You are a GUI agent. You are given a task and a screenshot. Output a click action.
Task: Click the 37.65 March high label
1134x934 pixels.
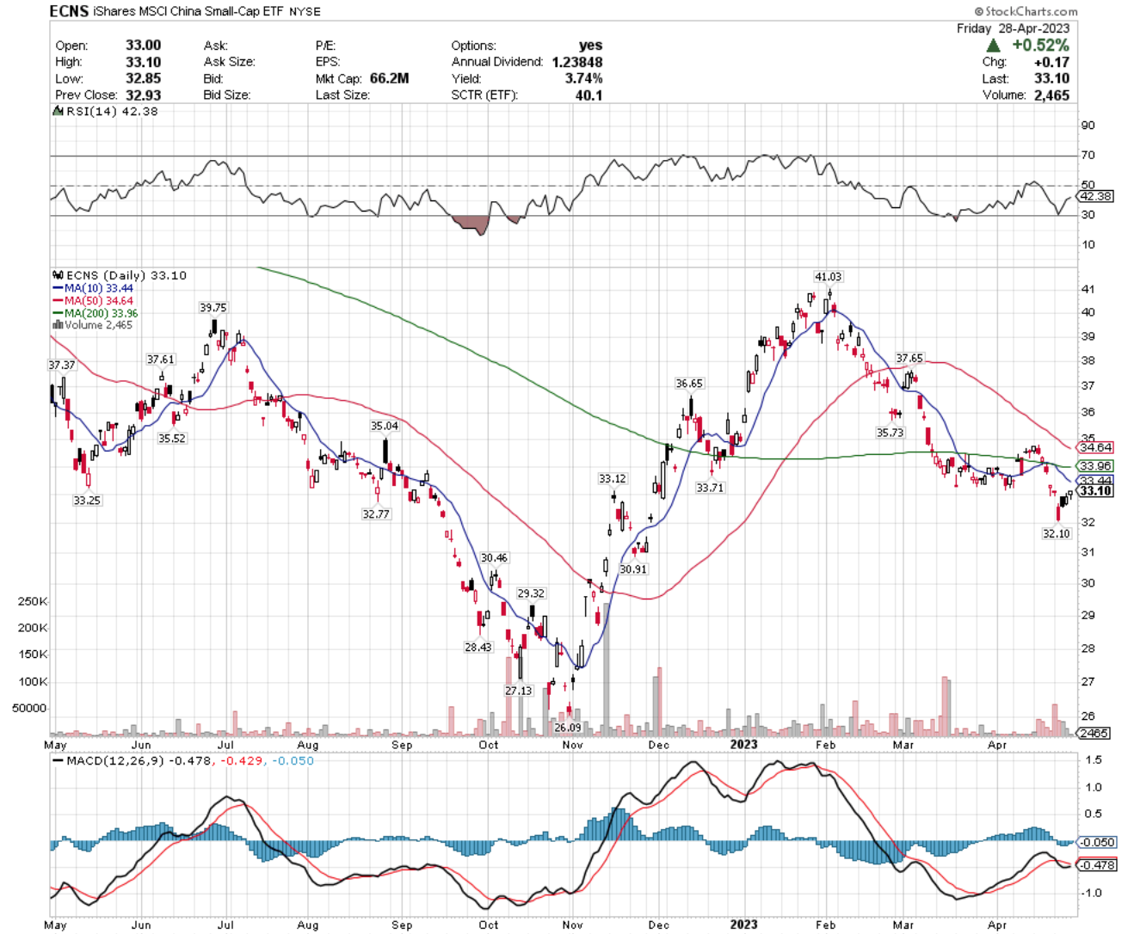click(x=909, y=359)
